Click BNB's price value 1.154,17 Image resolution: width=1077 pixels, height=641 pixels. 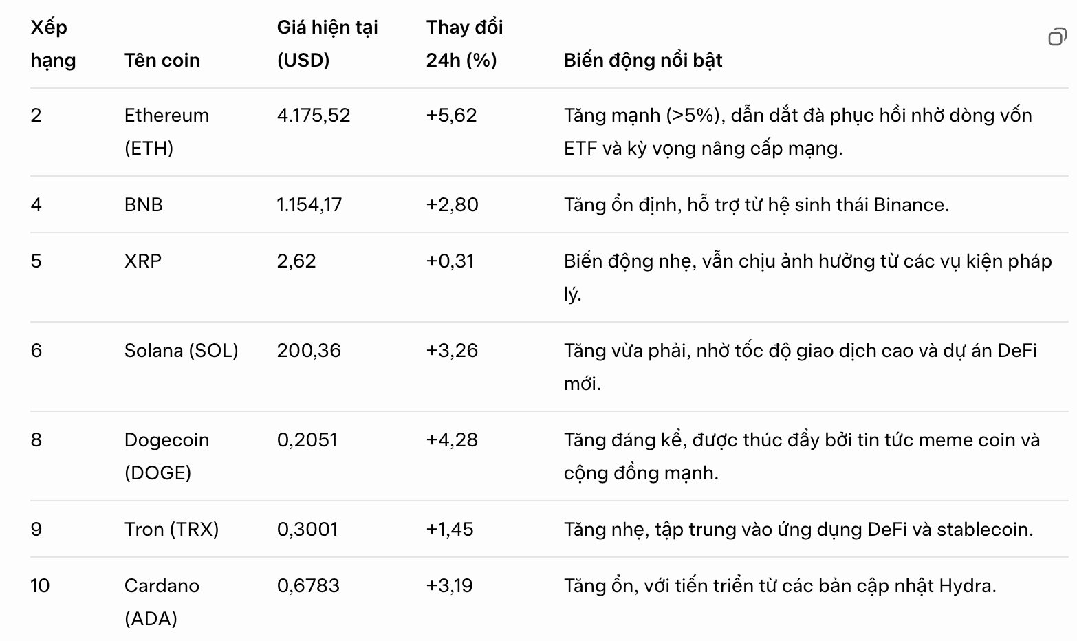click(309, 205)
